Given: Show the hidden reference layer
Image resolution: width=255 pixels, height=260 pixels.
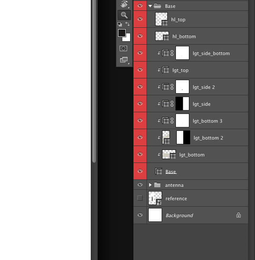Looking at the screenshot, I should coord(140,198).
